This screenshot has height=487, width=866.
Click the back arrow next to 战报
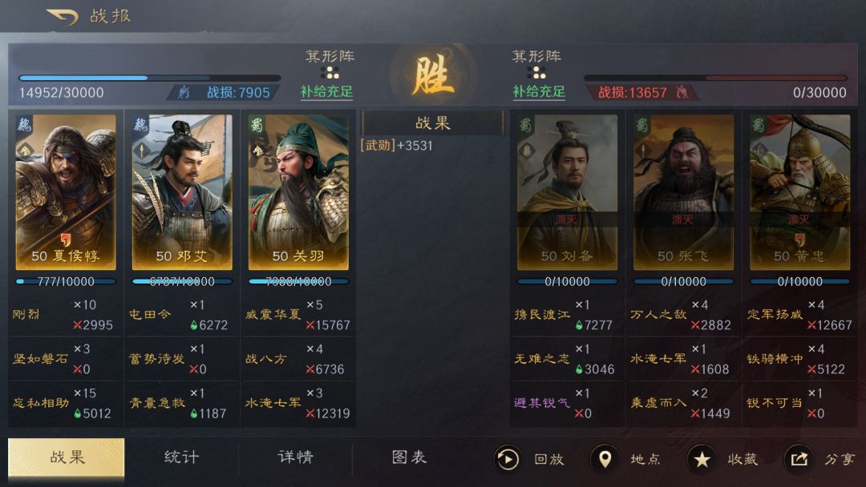(x=63, y=17)
